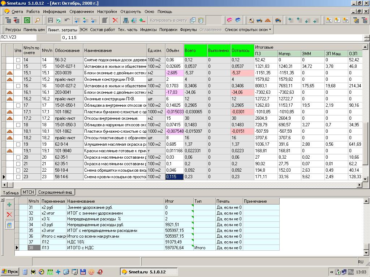Tick the Утв checkbox for row 19
Viewport: 370px width, 277px height.
point(18,144)
